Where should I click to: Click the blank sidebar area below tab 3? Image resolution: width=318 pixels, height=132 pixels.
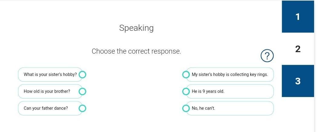pyautogui.click(x=298, y=115)
